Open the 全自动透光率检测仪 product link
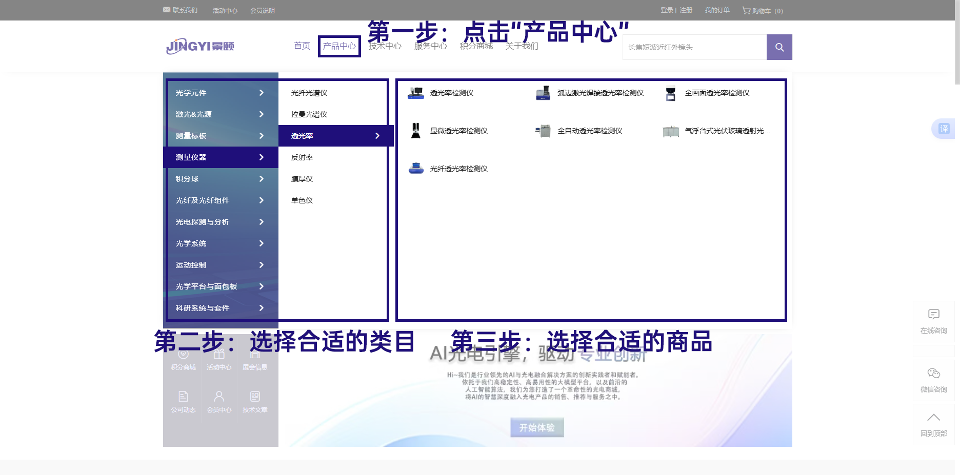 tap(590, 131)
